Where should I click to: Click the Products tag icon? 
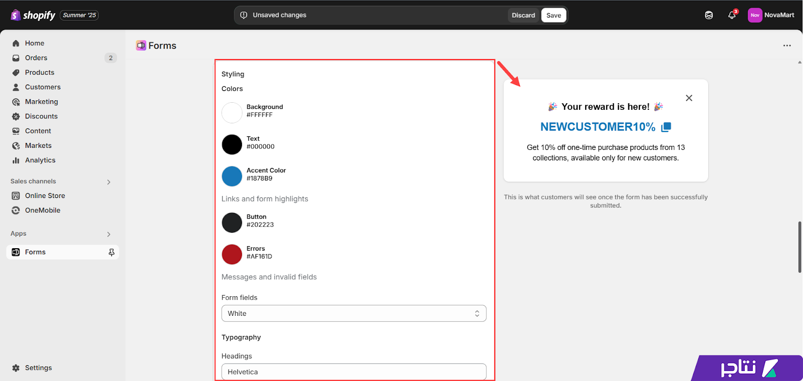(x=16, y=72)
